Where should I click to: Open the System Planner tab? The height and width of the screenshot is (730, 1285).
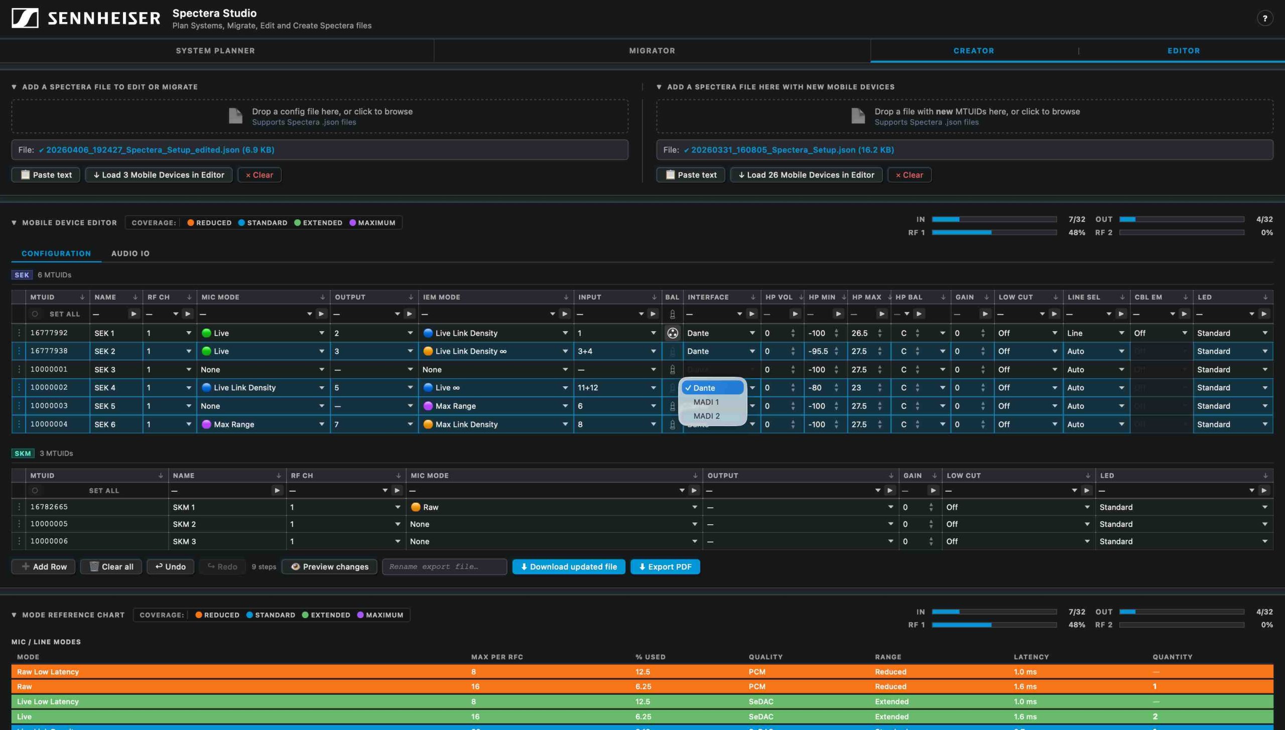point(215,51)
